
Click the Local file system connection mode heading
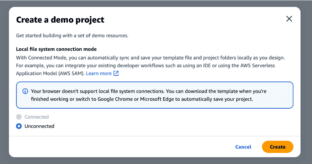pyautogui.click(x=56, y=49)
